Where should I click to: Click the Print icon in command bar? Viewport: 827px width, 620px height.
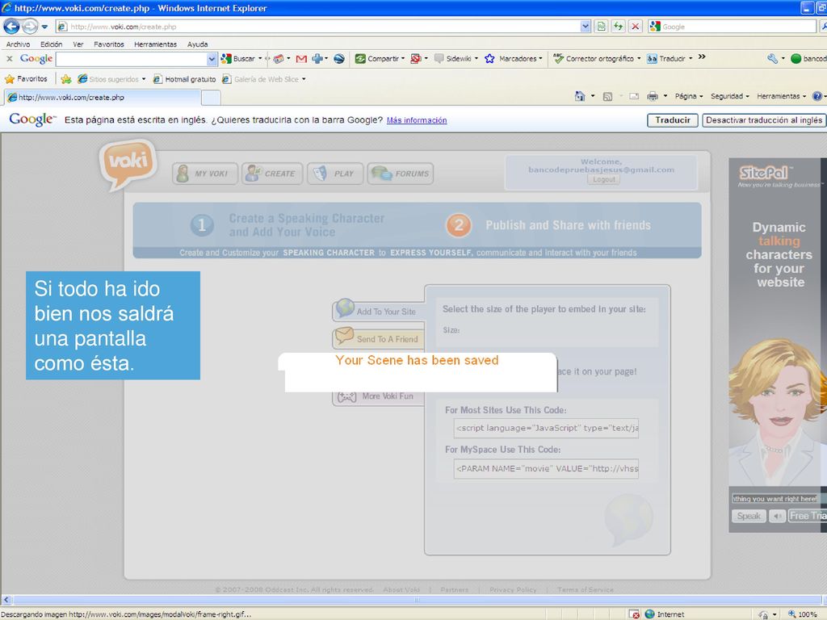653,96
